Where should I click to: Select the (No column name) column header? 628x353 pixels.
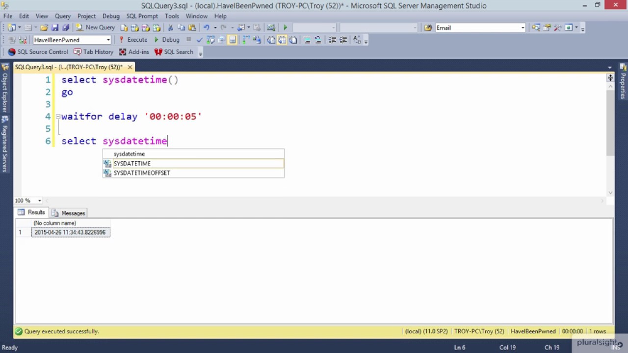pyautogui.click(x=71, y=223)
